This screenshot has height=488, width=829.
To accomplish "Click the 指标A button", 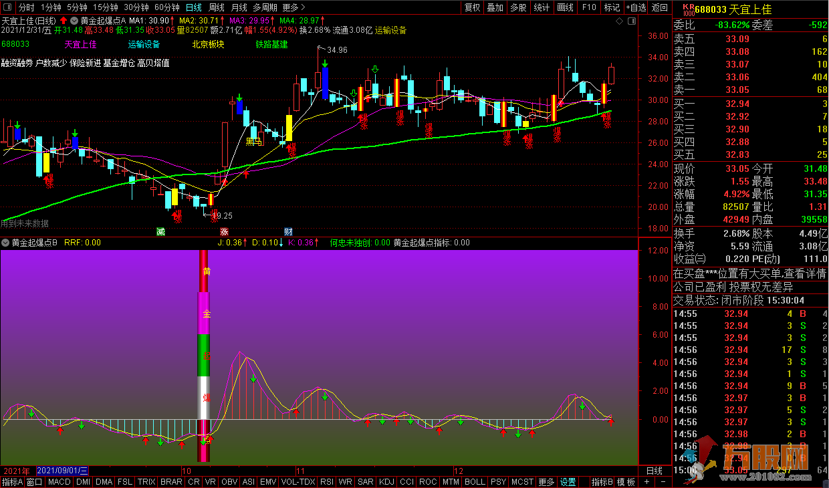I will click(13, 482).
